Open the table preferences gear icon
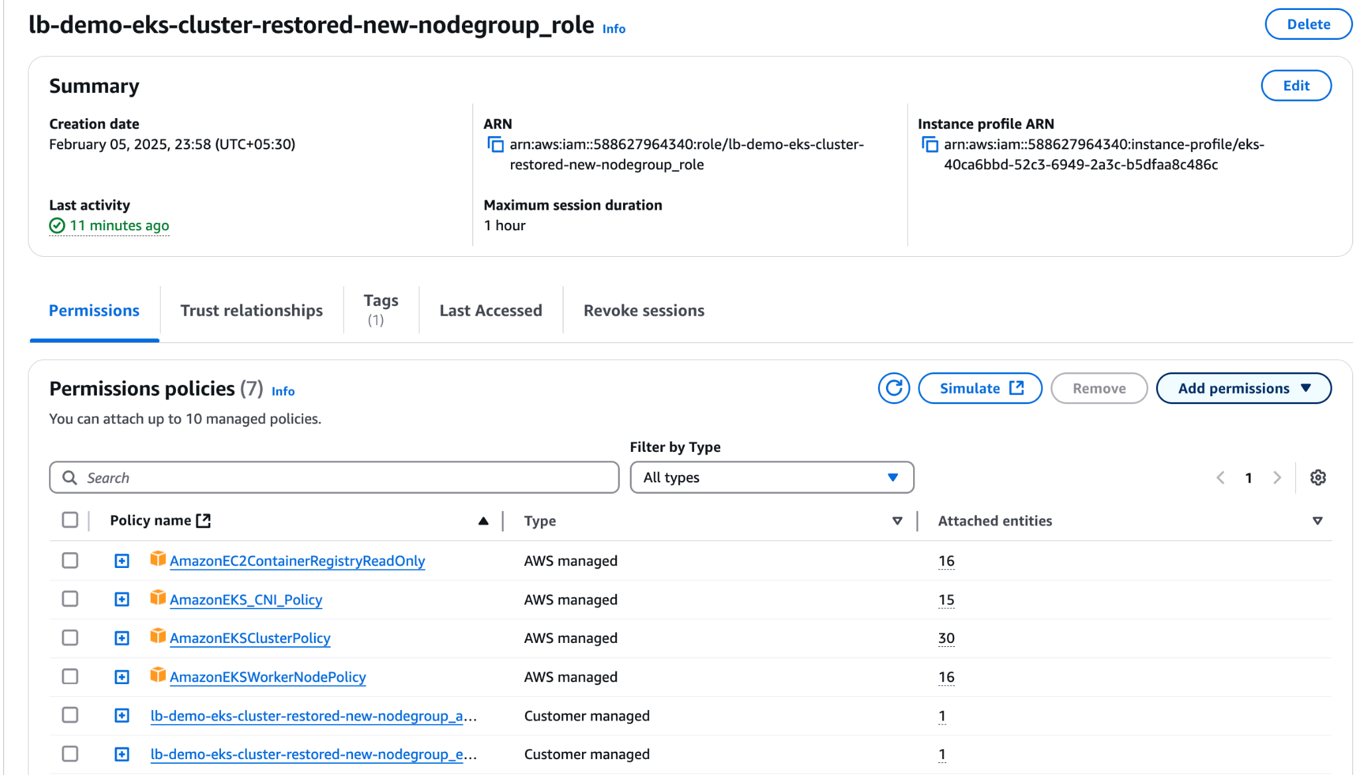Image resolution: width=1371 pixels, height=775 pixels. (x=1318, y=478)
